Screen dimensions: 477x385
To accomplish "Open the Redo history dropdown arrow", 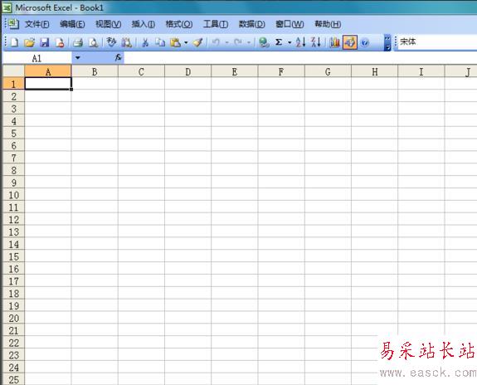I will pos(249,42).
